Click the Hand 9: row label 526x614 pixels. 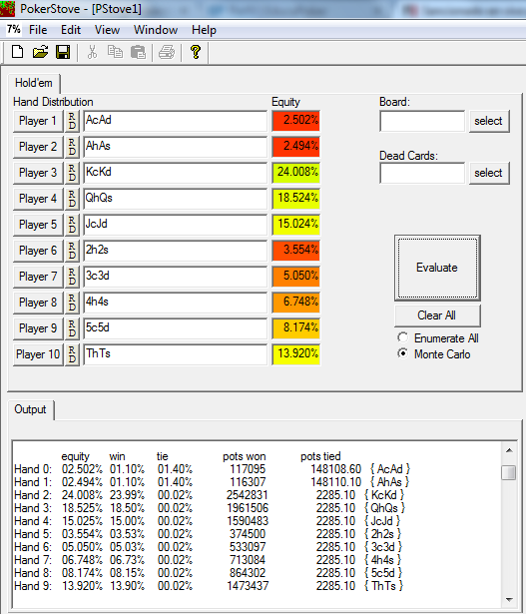(33, 586)
